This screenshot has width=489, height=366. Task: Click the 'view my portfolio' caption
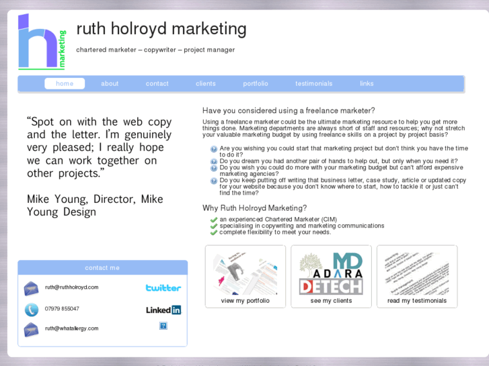(245, 301)
